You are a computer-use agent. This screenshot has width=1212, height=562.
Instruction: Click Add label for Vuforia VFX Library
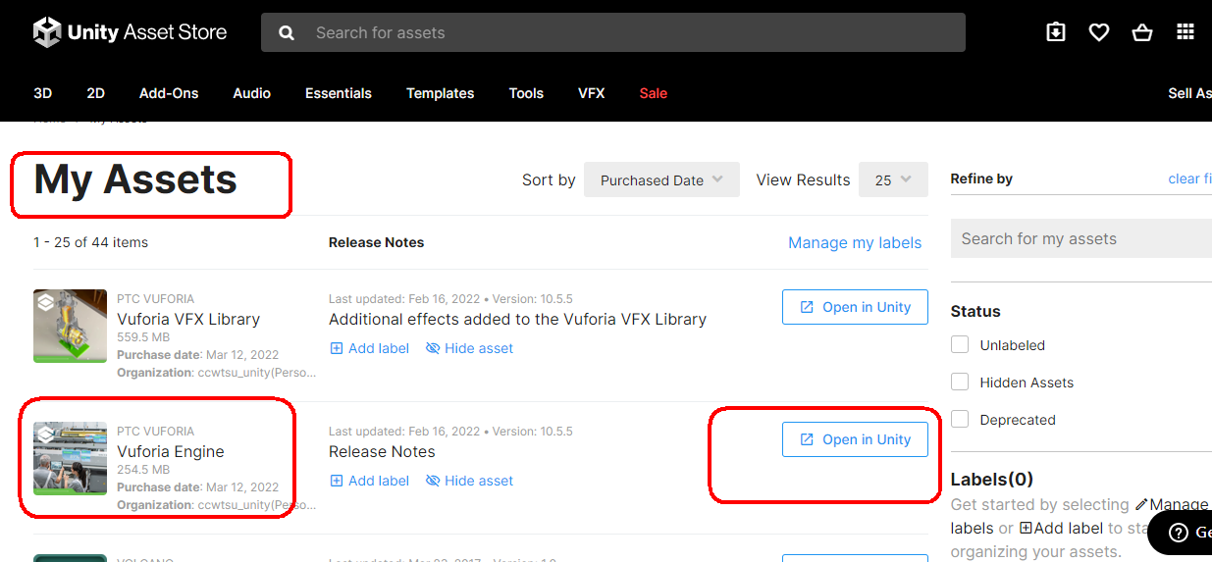click(x=369, y=348)
